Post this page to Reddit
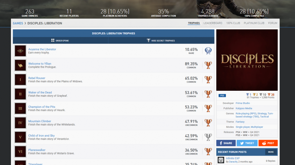 click(x=268, y=143)
